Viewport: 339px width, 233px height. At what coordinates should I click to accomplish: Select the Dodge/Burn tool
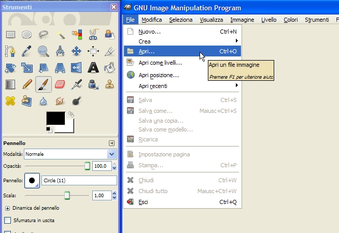[77, 101]
